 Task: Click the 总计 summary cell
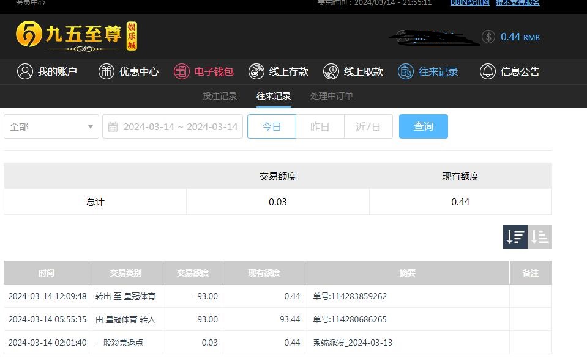[95, 201]
